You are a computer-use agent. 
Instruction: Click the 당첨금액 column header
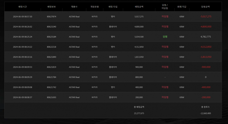205,7
